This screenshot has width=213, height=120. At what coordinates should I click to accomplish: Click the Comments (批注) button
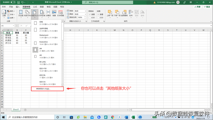pos(207,7)
